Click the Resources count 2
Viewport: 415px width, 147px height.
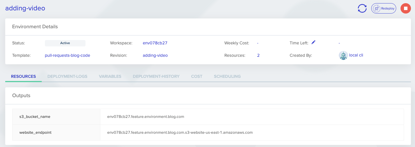click(258, 55)
